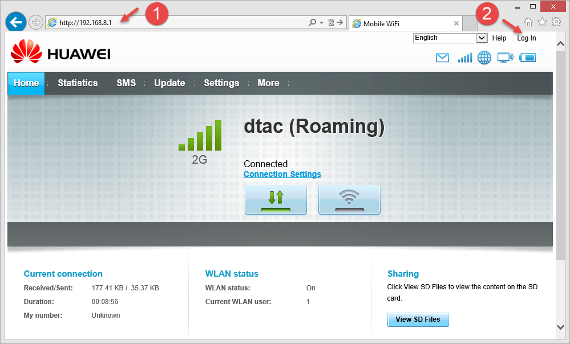This screenshot has width=570, height=344.
Task: Click the Go arrow in the address bar
Action: point(340,23)
